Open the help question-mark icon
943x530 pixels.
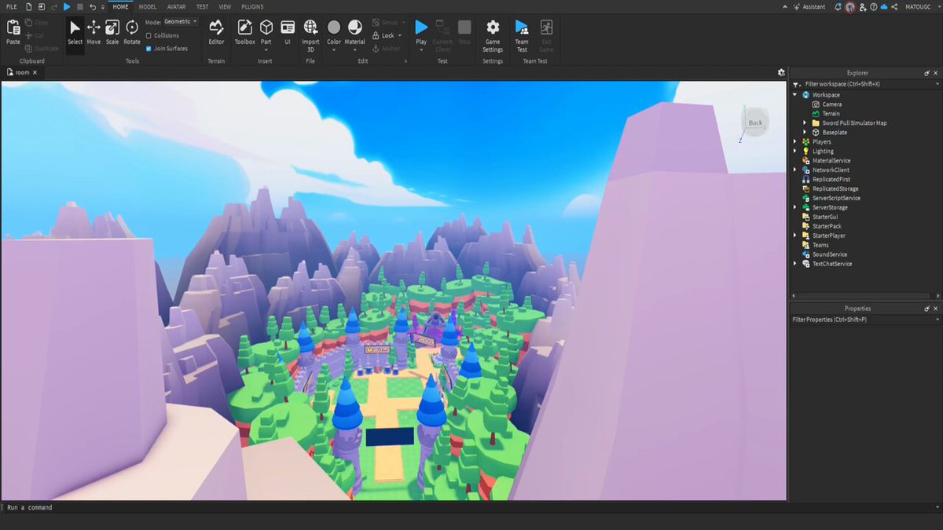coord(873,6)
